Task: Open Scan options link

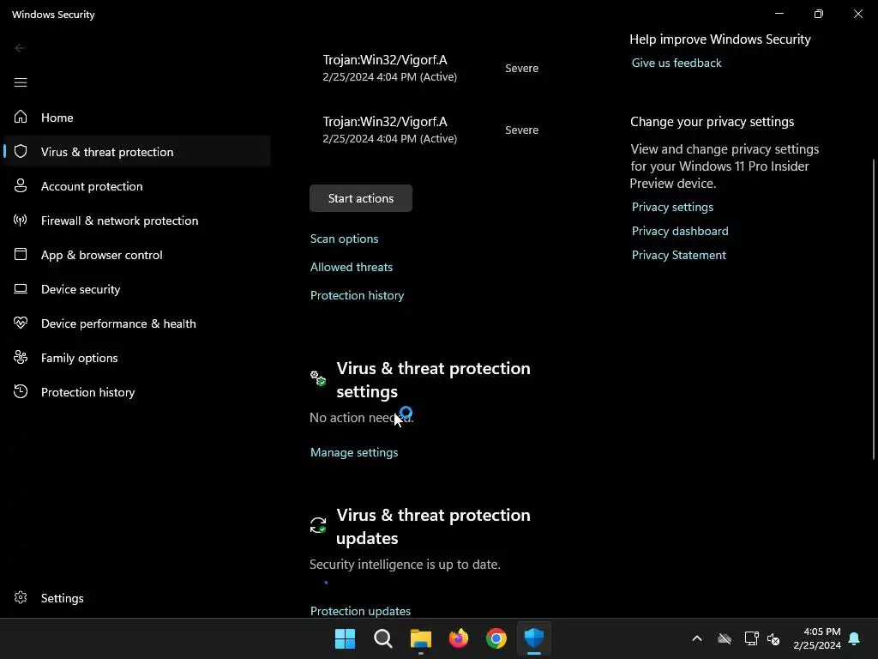Action: [x=345, y=239]
